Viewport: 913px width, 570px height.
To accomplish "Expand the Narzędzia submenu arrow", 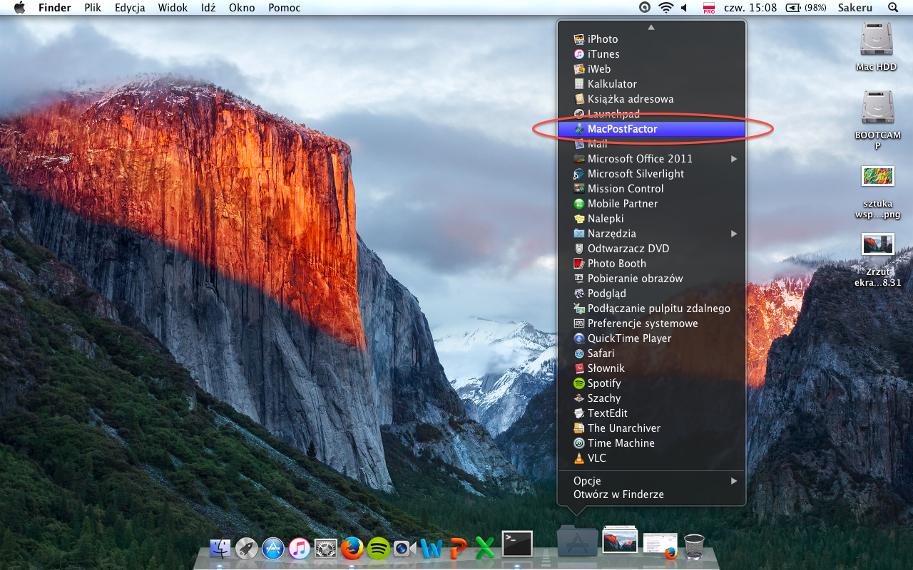I will point(734,234).
